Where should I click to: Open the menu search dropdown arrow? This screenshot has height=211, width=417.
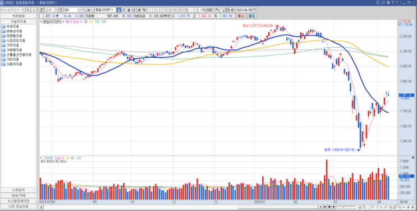(x=24, y=10)
